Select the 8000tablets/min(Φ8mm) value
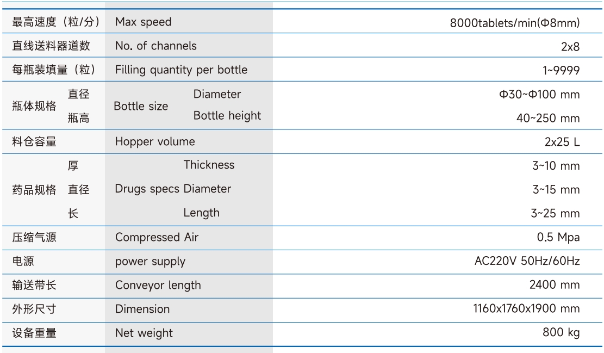 pyautogui.click(x=515, y=23)
